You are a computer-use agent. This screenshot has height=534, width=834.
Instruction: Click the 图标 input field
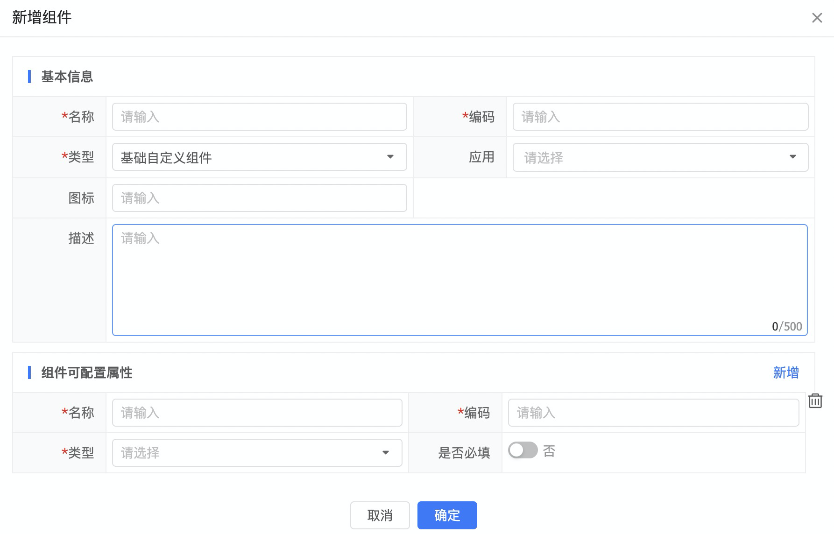click(x=259, y=198)
